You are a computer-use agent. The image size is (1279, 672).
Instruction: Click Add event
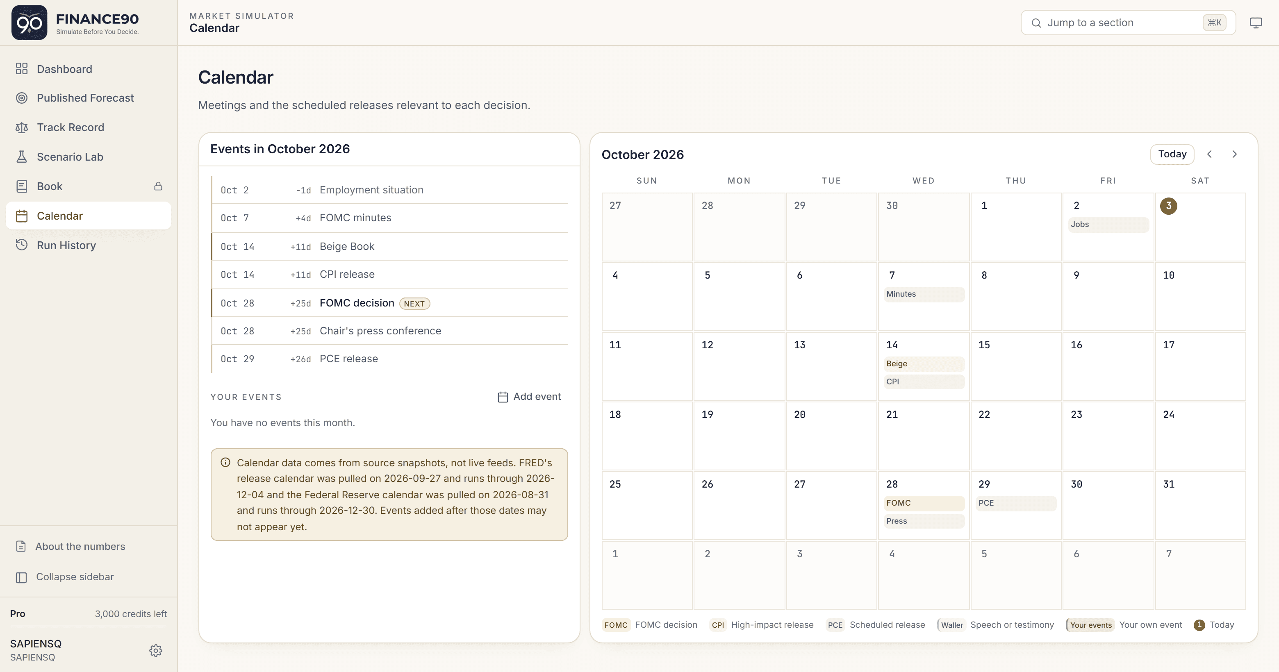529,397
